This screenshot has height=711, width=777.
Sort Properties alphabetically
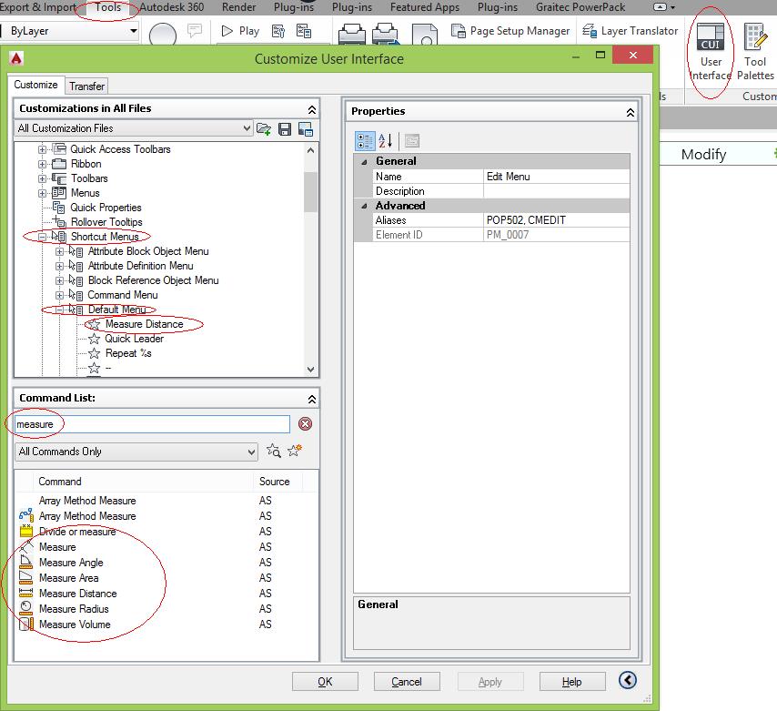pos(386,141)
